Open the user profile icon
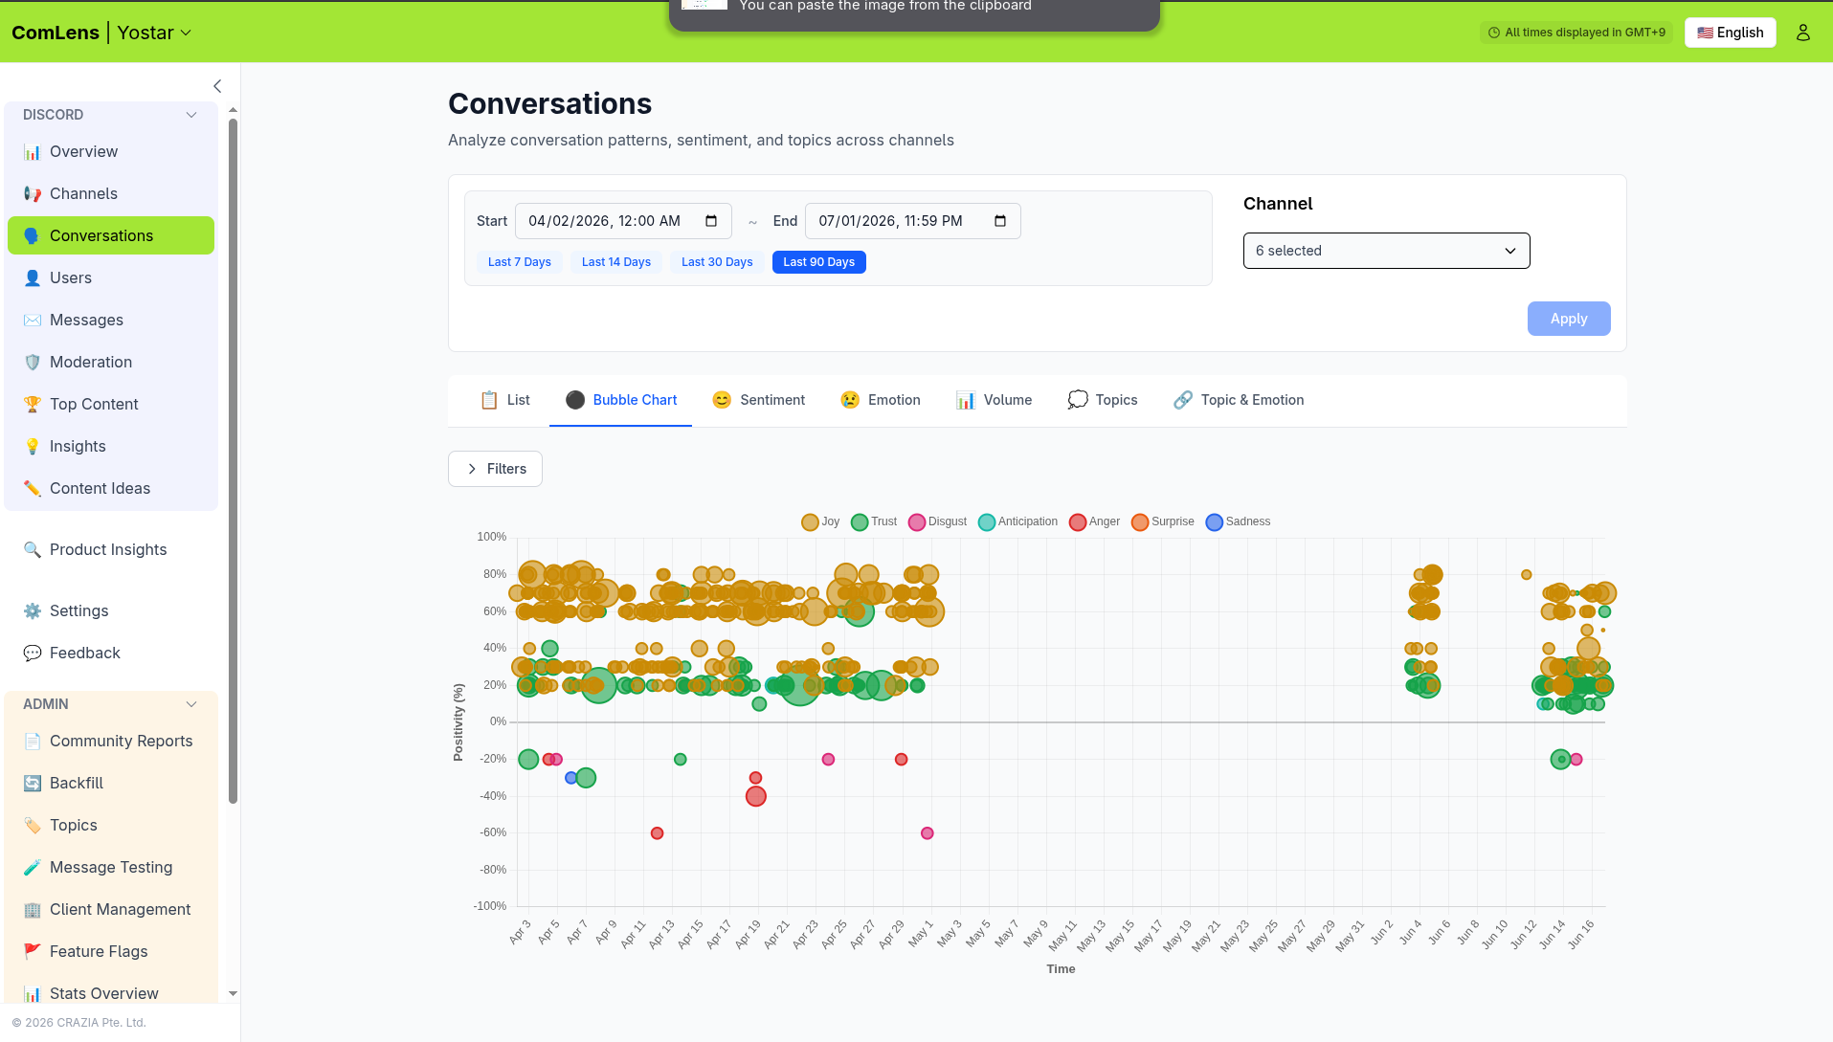This screenshot has height=1042, width=1833. [1802, 33]
